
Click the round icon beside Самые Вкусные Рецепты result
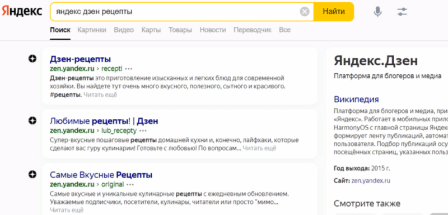(x=32, y=174)
